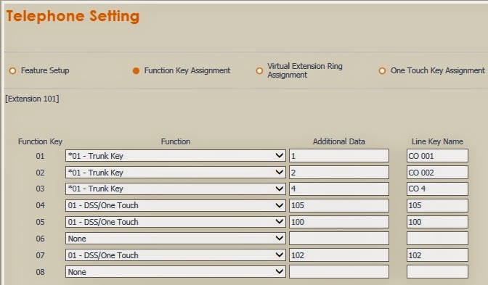Click Line Key Name field CO 002

coord(437,173)
